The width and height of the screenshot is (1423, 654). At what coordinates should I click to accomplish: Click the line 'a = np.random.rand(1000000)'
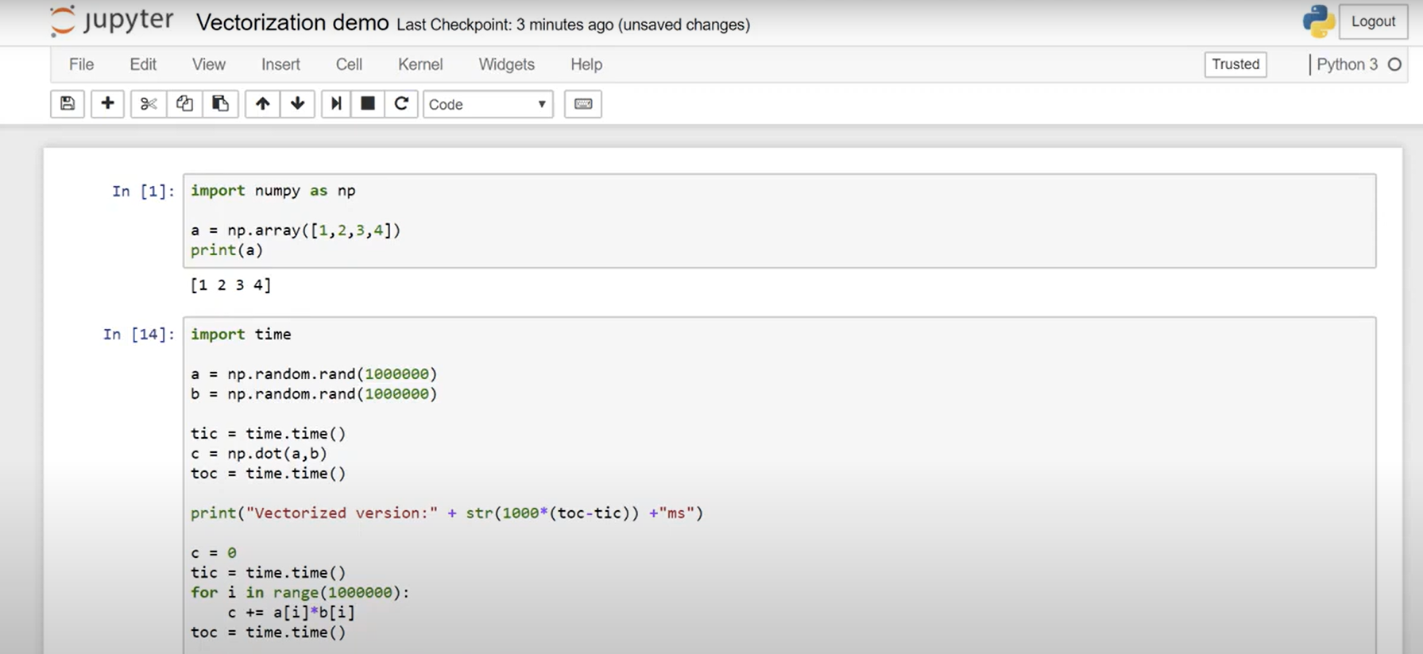314,374
